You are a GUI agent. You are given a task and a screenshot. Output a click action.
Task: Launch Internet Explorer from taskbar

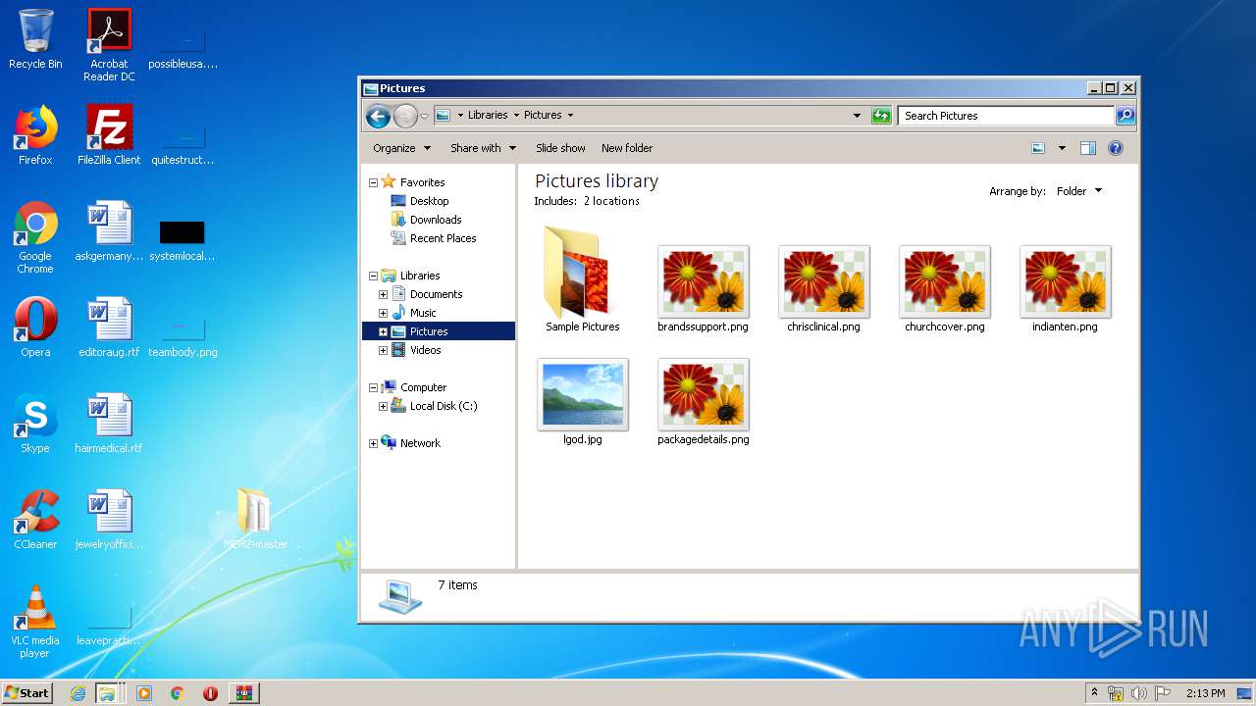(78, 693)
